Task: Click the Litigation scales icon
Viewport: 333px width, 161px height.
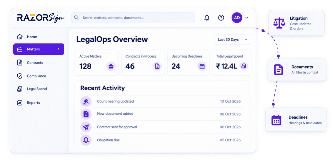Action: point(279,23)
